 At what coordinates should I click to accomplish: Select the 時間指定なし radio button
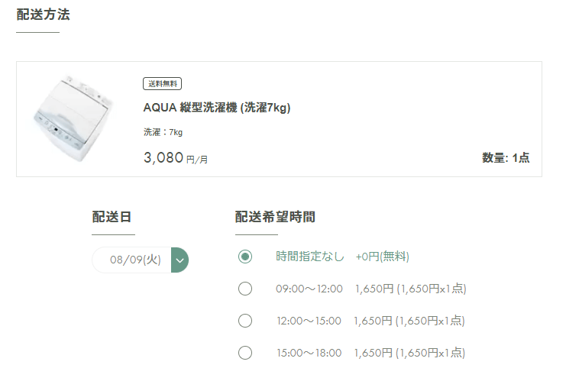pos(245,257)
